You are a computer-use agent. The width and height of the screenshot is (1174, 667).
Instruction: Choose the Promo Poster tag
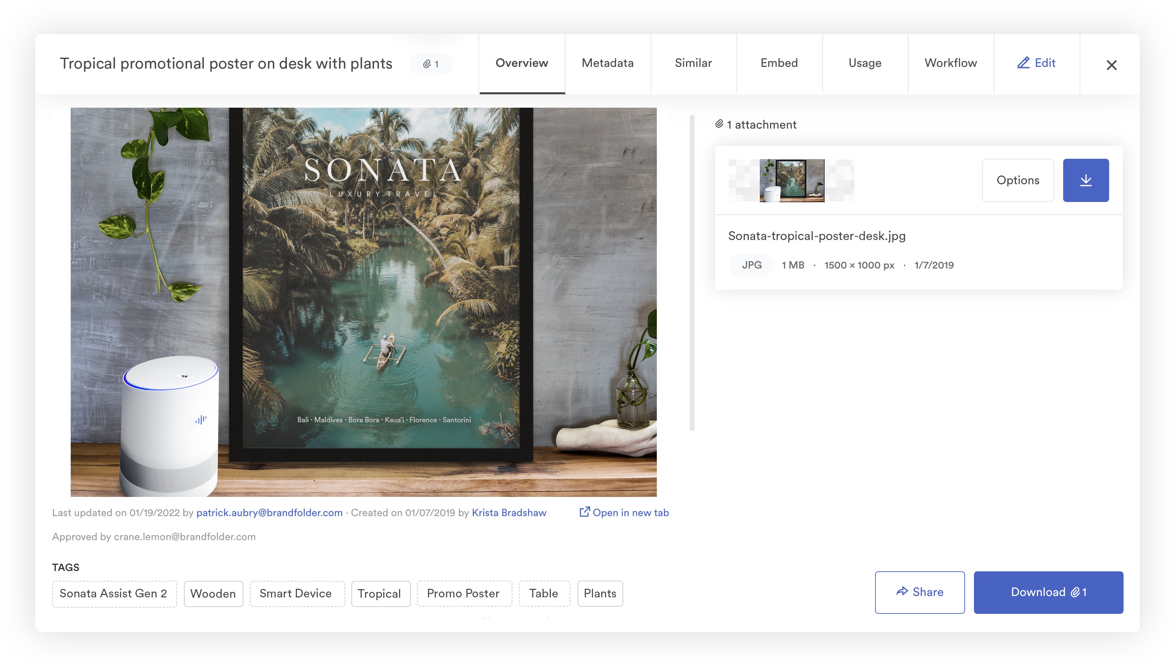pos(464,593)
